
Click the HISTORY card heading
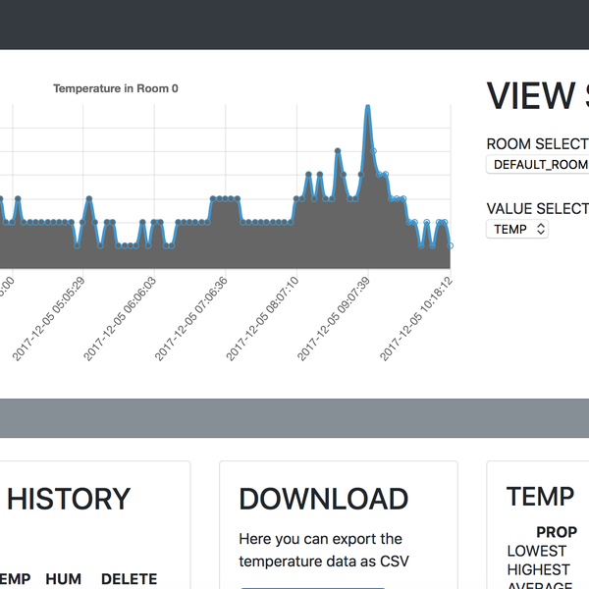(68, 499)
